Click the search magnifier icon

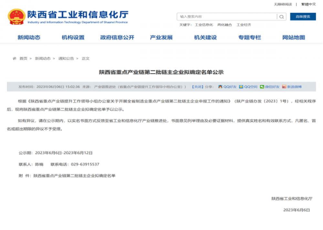tap(282, 16)
